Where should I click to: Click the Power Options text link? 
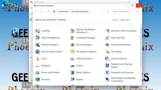pos(83,72)
